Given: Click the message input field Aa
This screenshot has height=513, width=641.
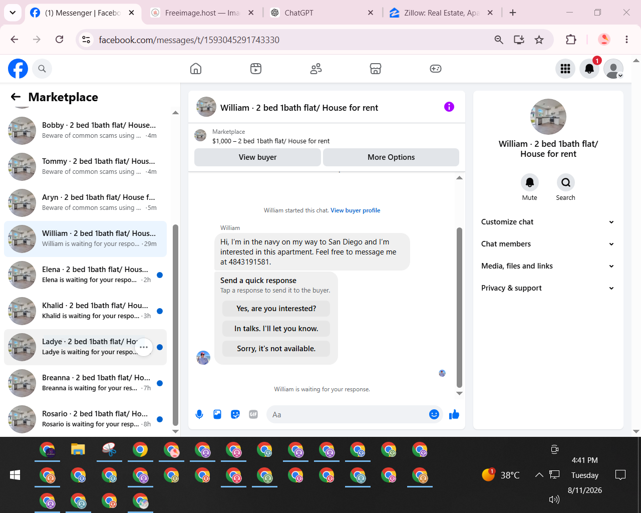Looking at the screenshot, I should [x=347, y=414].
